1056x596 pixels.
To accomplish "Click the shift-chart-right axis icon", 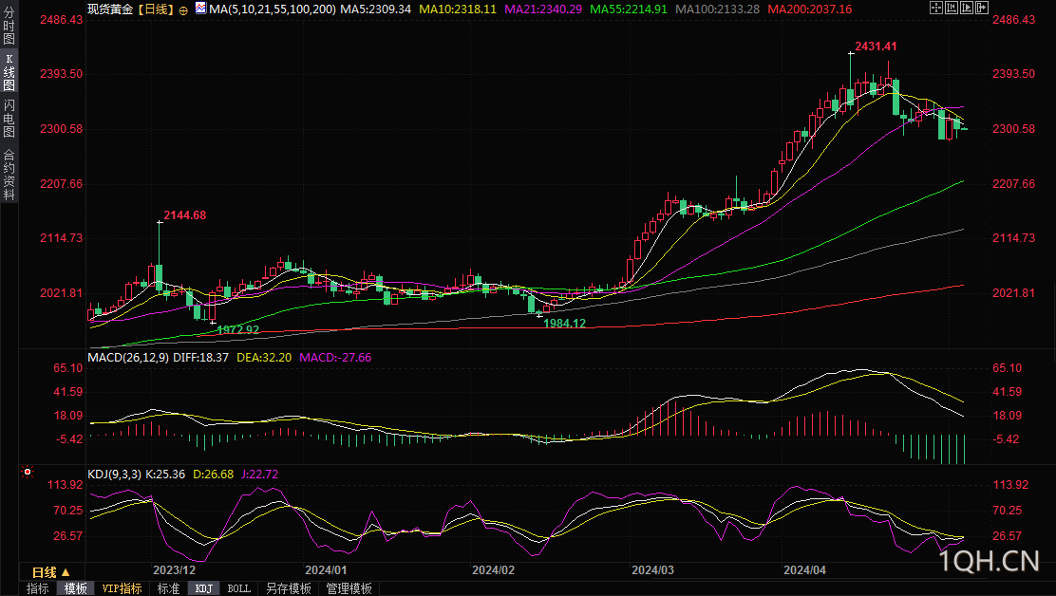I will tap(967, 8).
